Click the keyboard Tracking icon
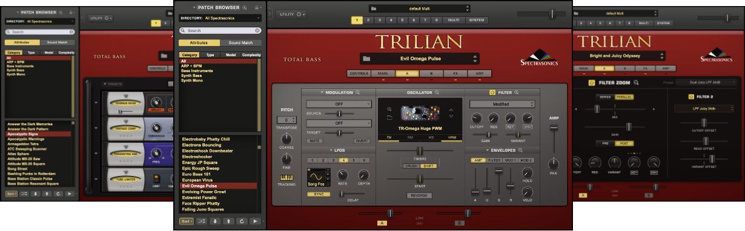This screenshot has height=231, width=745. coord(287,178)
